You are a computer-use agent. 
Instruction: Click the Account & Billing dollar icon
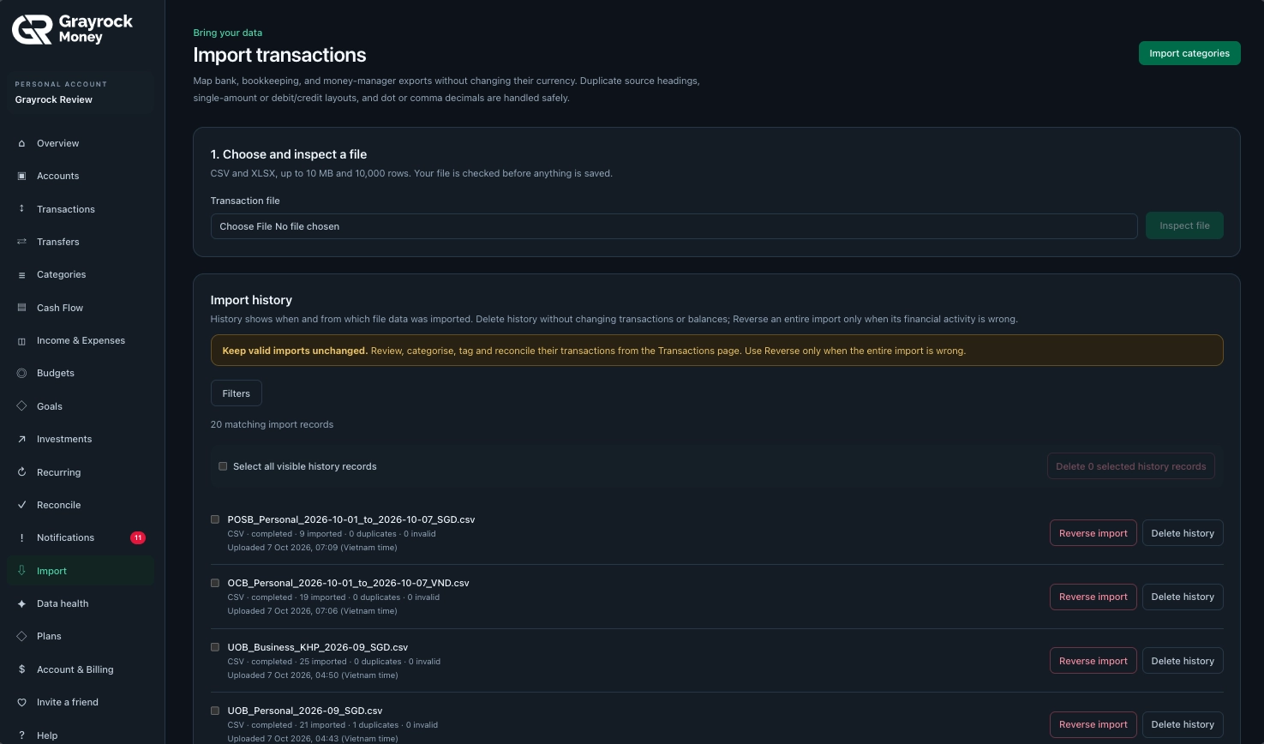point(21,669)
